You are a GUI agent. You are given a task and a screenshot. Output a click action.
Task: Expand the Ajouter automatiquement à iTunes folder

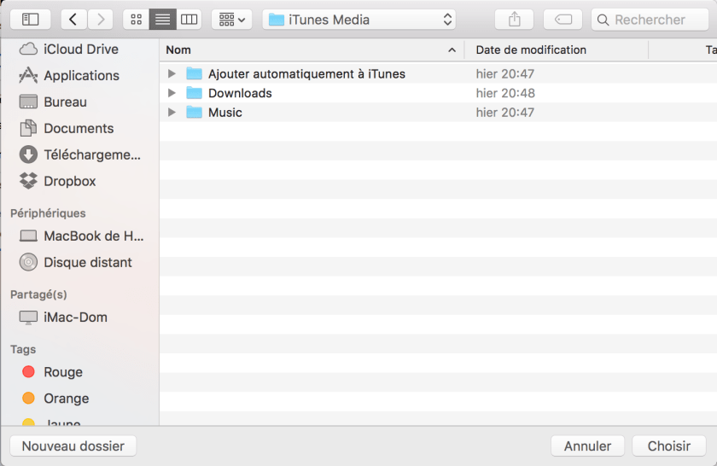(x=172, y=74)
